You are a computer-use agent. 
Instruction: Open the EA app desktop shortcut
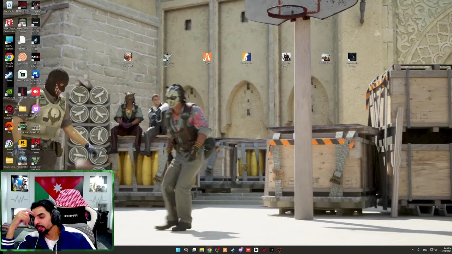(9, 128)
